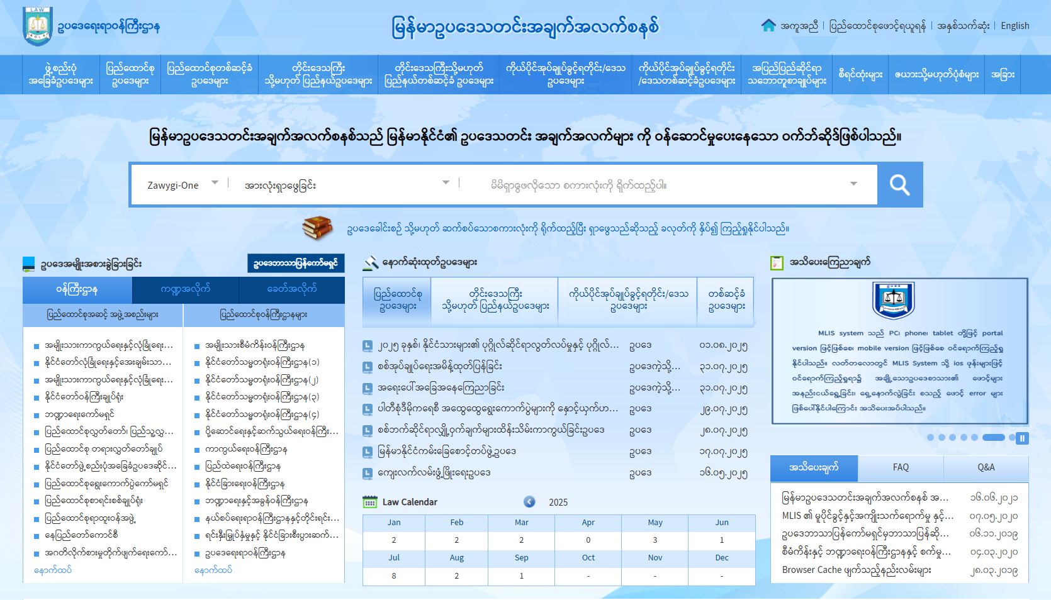The image size is (1051, 600).
Task: Click the gavel icon beside latest laws
Action: click(371, 263)
